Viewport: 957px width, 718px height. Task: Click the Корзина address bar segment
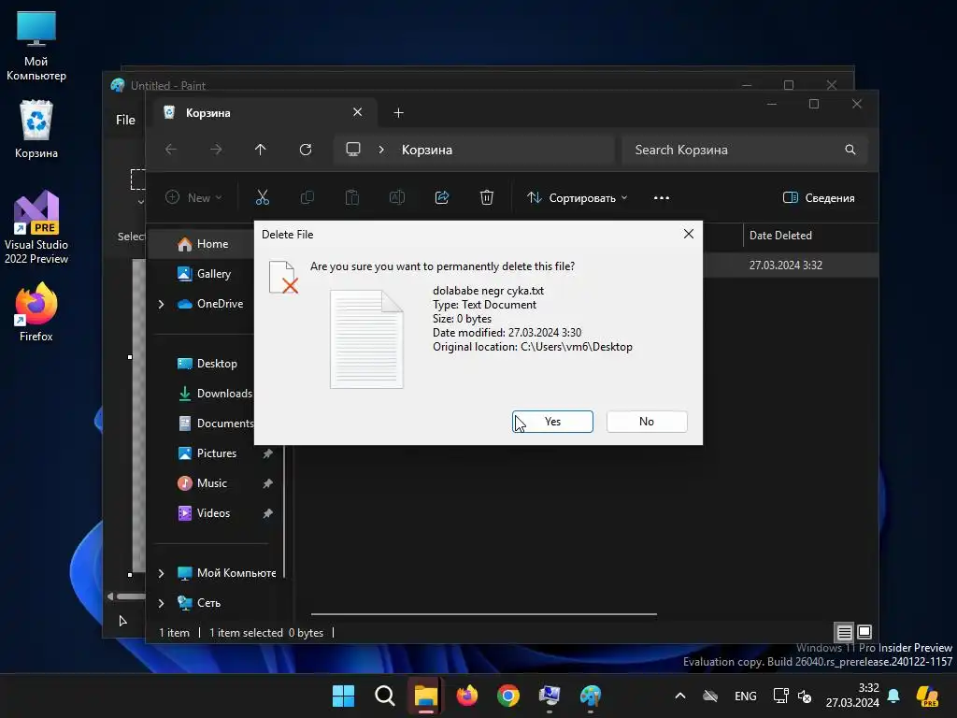coord(426,150)
